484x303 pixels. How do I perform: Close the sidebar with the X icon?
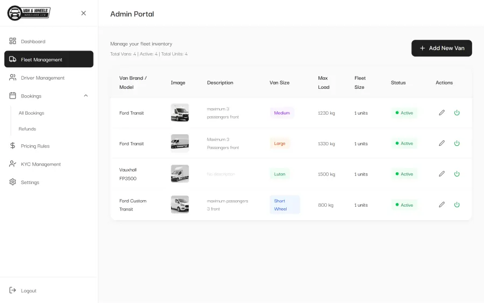pyautogui.click(x=83, y=13)
